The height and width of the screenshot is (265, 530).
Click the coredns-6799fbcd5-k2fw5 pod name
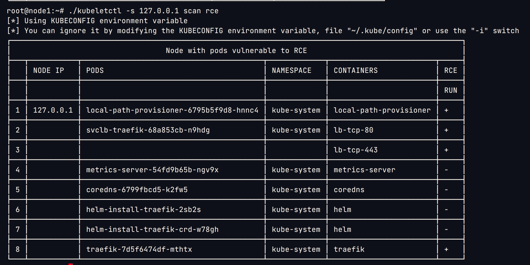(x=137, y=190)
